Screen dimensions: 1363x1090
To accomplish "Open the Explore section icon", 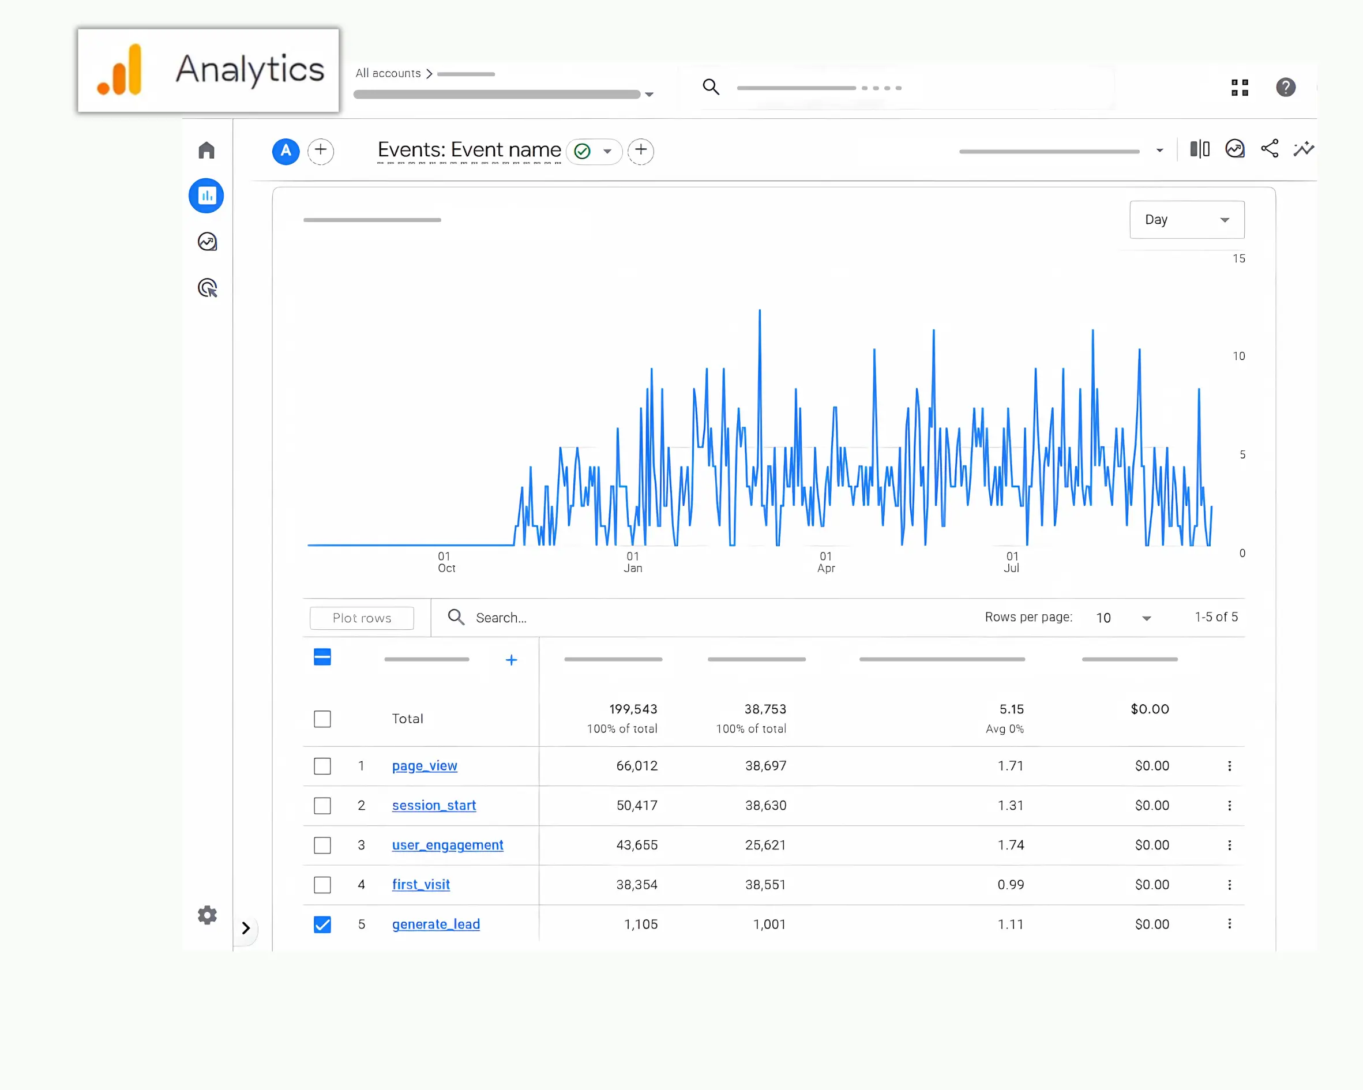I will click(x=206, y=242).
